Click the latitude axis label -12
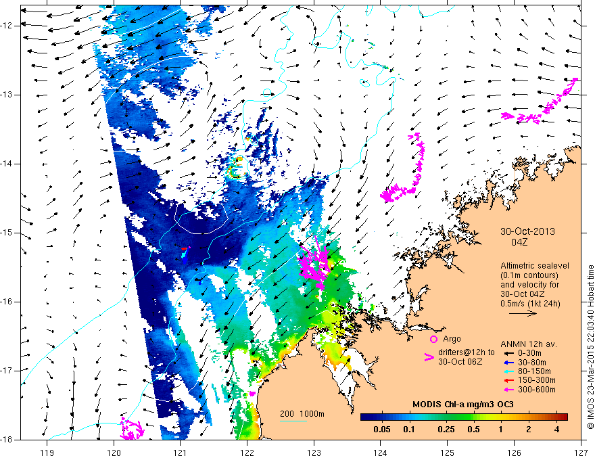The height and width of the screenshot is (460, 595). pos(7,26)
